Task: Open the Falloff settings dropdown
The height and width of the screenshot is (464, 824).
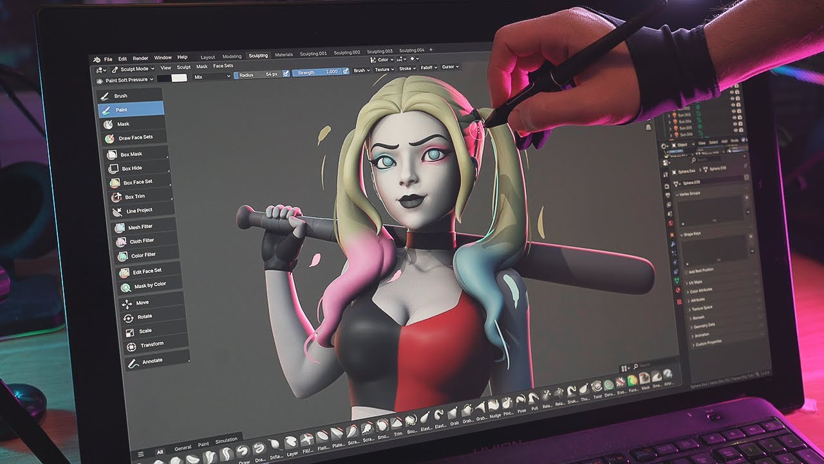Action: (x=428, y=68)
